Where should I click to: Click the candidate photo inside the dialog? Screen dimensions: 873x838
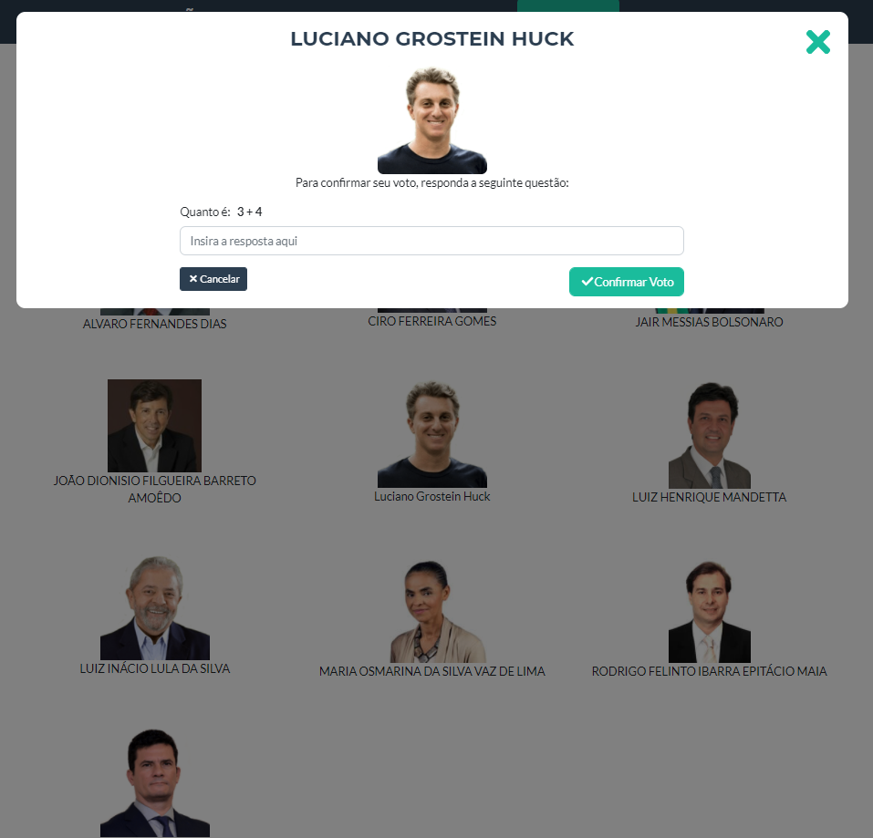432,120
